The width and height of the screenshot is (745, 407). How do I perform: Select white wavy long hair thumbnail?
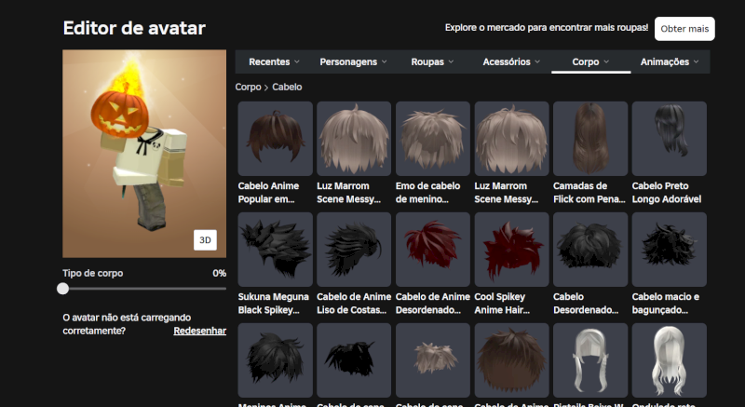[669, 360]
